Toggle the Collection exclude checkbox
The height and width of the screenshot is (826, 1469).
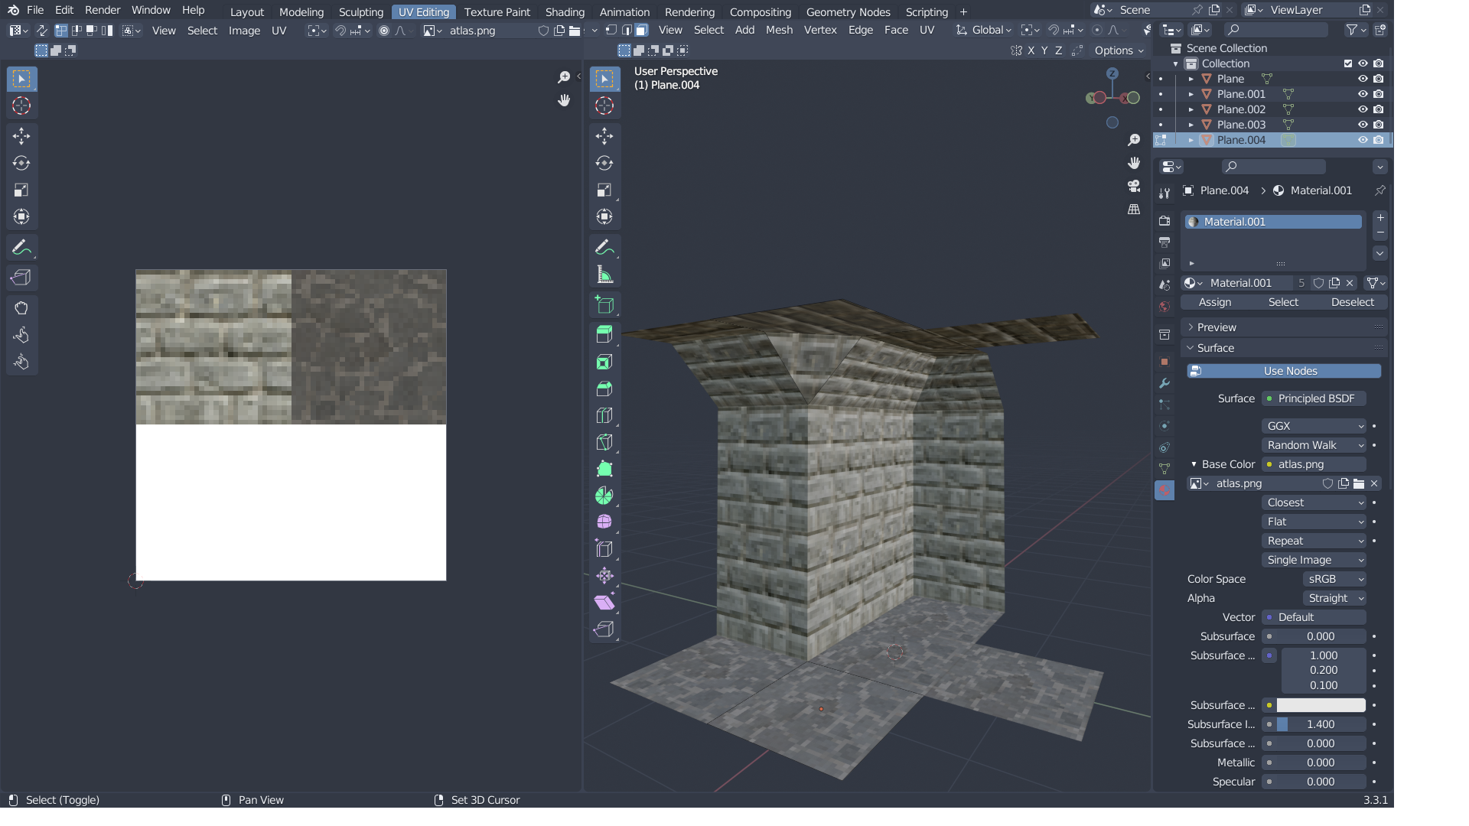coord(1348,63)
